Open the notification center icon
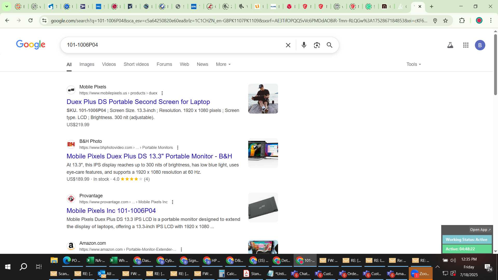 [488, 267]
